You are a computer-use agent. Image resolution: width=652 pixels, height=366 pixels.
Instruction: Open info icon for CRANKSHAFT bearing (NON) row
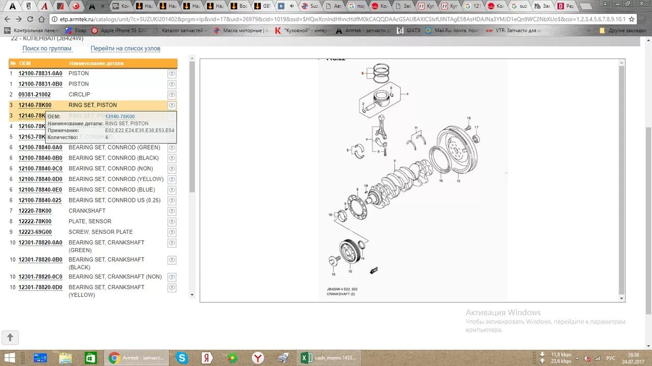tap(172, 278)
